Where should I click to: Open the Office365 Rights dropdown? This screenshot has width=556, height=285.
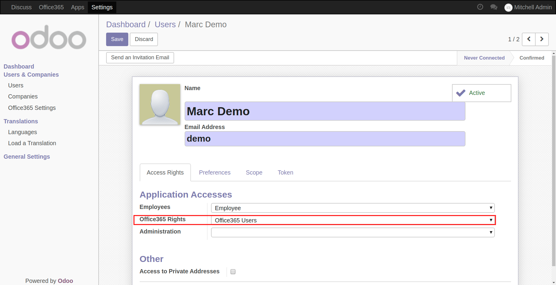tap(352, 220)
